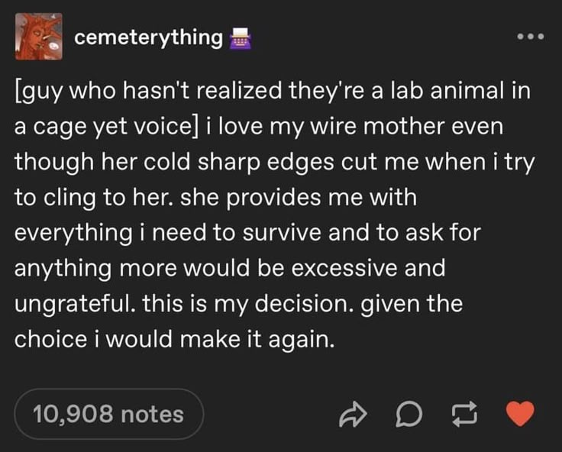Visit the cemeterything blog via username

148,37
